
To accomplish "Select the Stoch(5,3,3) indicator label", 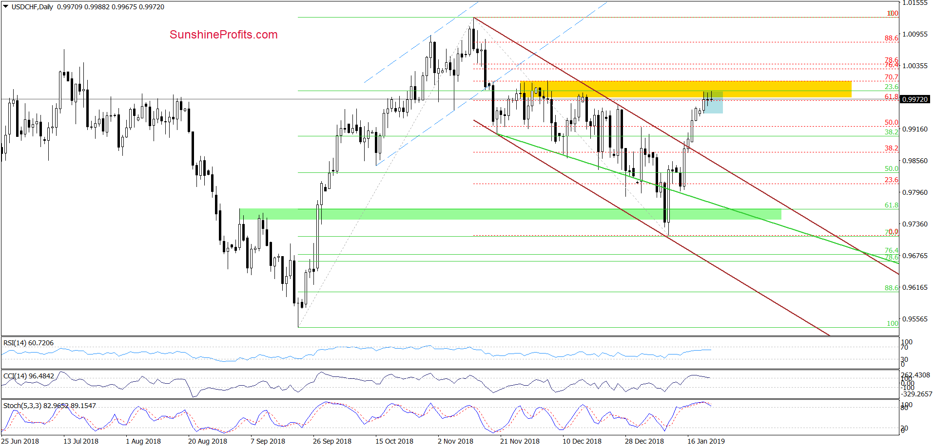I will pos(50,405).
